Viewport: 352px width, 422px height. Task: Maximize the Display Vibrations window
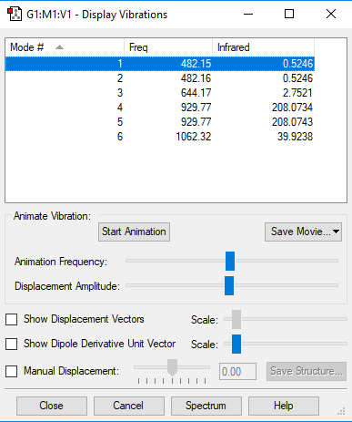(x=289, y=14)
